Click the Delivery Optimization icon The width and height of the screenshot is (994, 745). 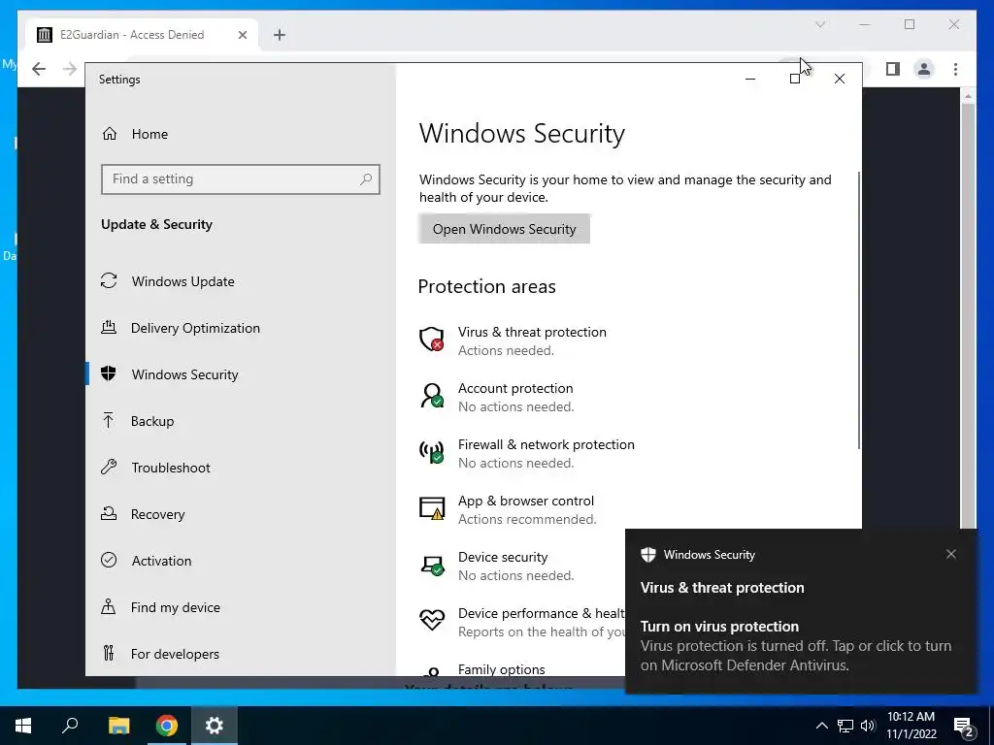[109, 328]
